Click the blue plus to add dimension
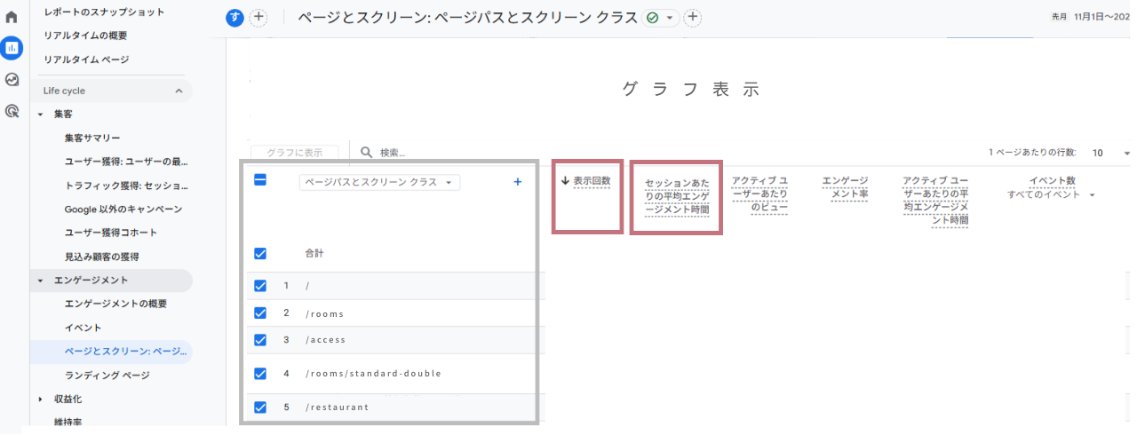1137x435 pixels. (x=518, y=182)
